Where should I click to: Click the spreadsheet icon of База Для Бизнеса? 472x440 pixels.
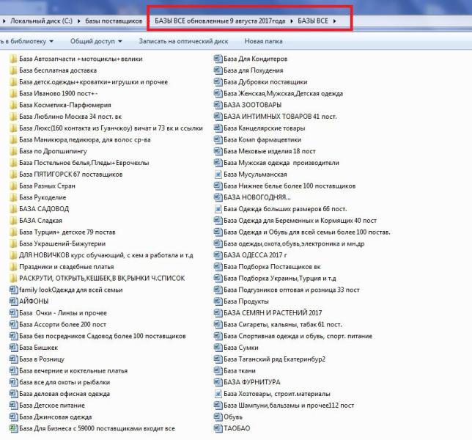pyautogui.click(x=13, y=428)
